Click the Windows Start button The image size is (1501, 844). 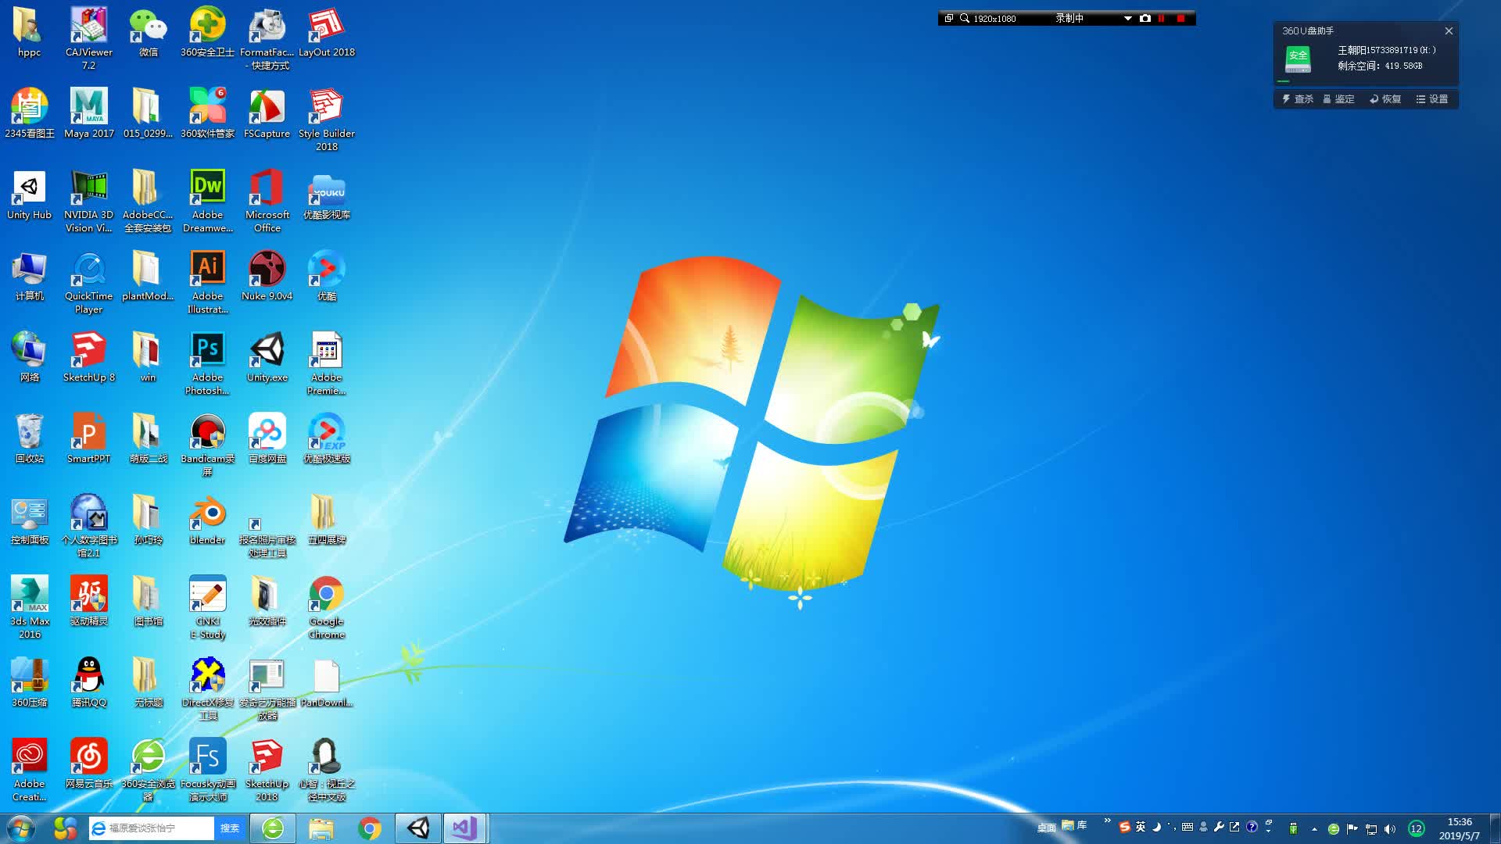coord(21,828)
